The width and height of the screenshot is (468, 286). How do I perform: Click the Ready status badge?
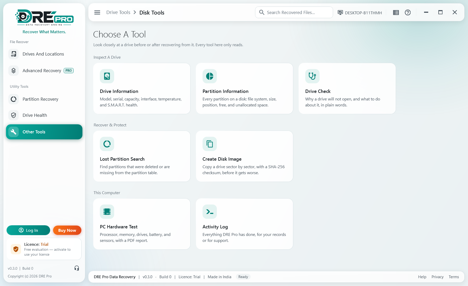[x=243, y=277]
